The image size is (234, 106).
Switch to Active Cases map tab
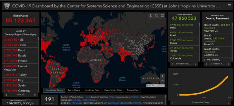click(x=74, y=90)
